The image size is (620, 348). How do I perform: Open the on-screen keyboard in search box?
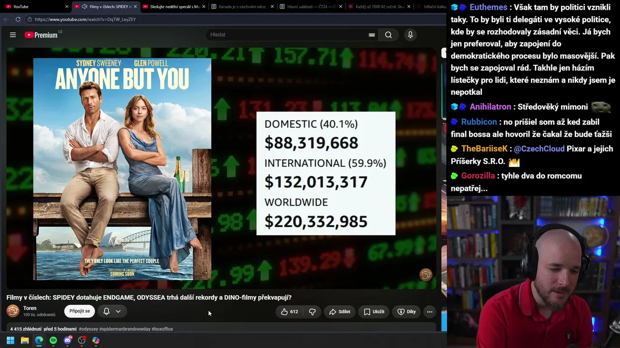coord(372,35)
